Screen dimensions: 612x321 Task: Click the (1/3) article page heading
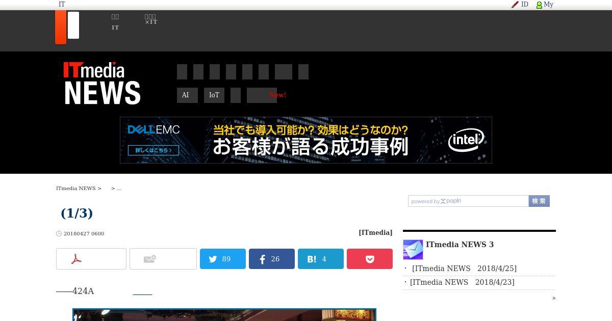pyautogui.click(x=77, y=213)
